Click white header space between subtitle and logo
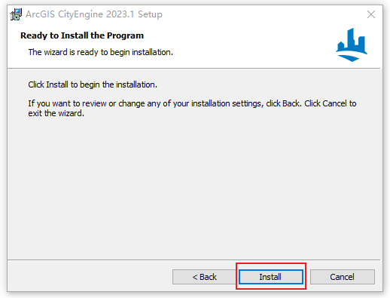390x298 pixels. 251,52
